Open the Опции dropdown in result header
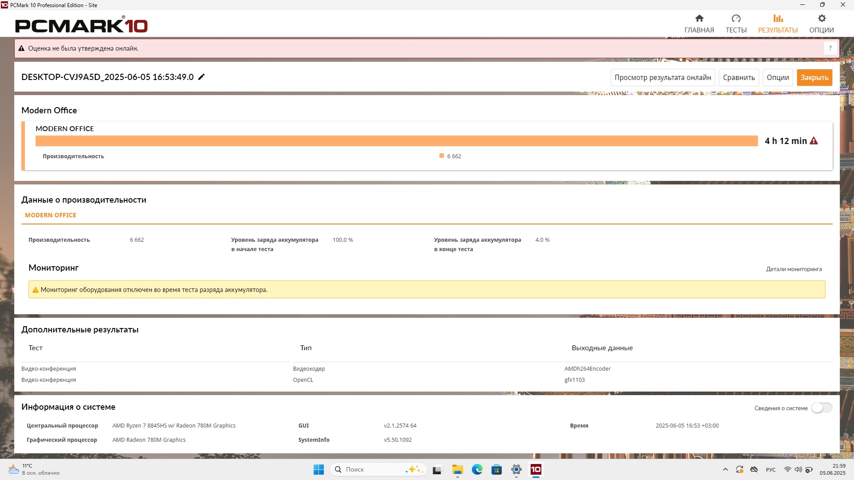This screenshot has width=854, height=480. point(777,77)
